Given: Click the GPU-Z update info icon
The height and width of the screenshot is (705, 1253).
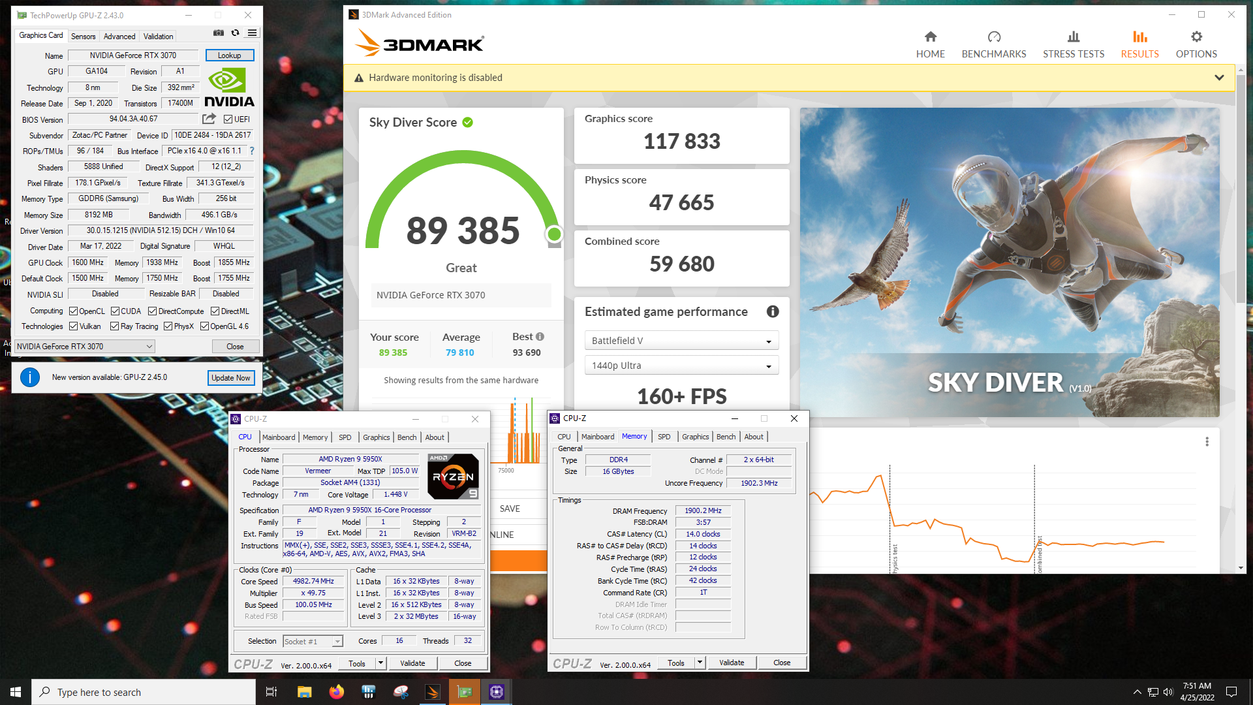Looking at the screenshot, I should [x=30, y=377].
